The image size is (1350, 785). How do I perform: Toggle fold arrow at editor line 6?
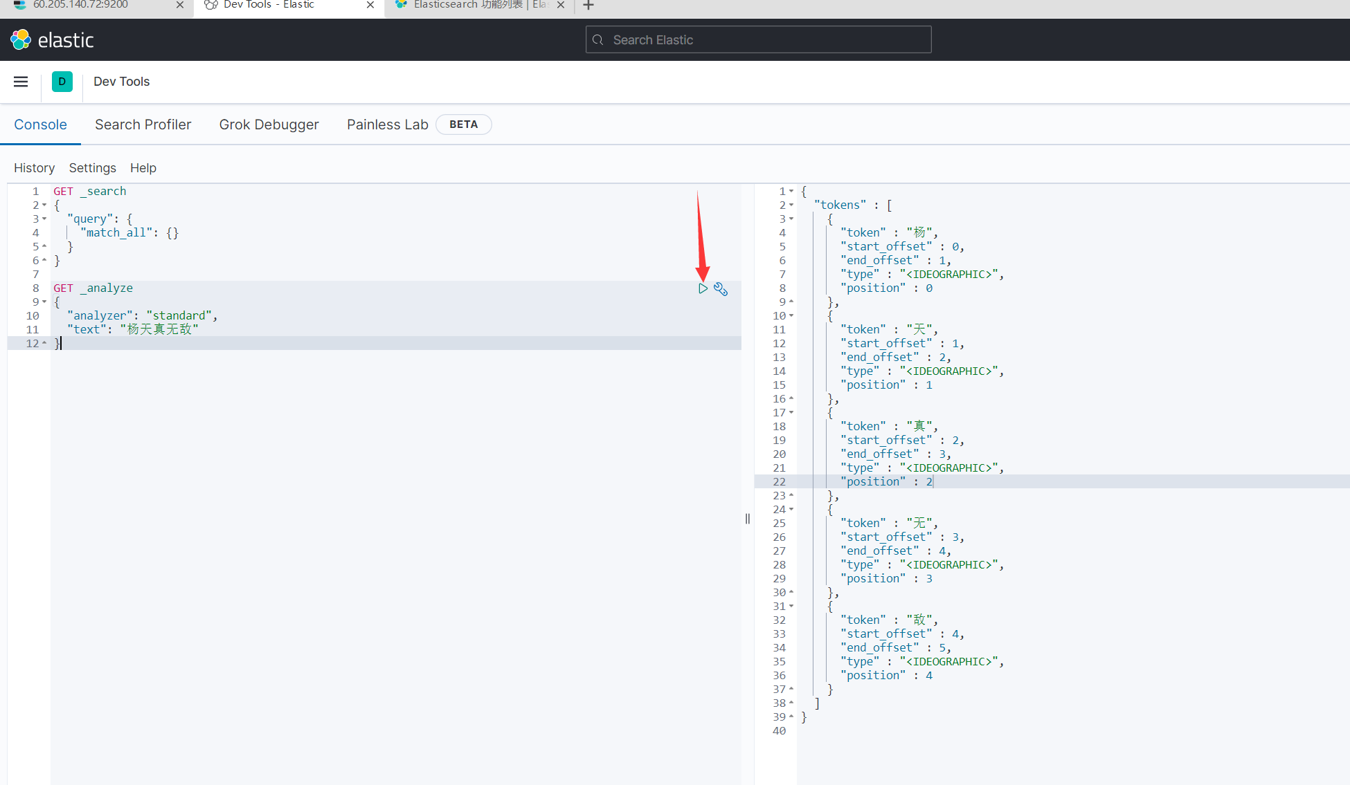(44, 261)
